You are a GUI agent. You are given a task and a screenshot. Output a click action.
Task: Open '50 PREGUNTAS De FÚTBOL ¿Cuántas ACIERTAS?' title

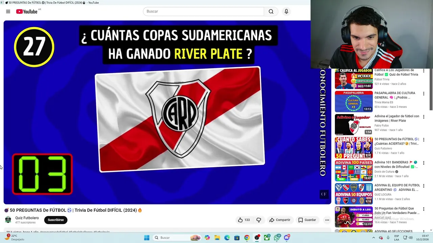click(397, 141)
